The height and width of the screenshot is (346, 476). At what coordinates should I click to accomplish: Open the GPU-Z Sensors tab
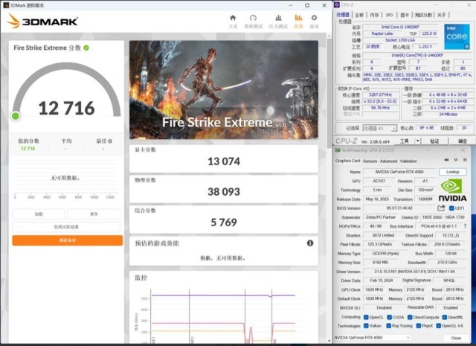tap(370, 161)
